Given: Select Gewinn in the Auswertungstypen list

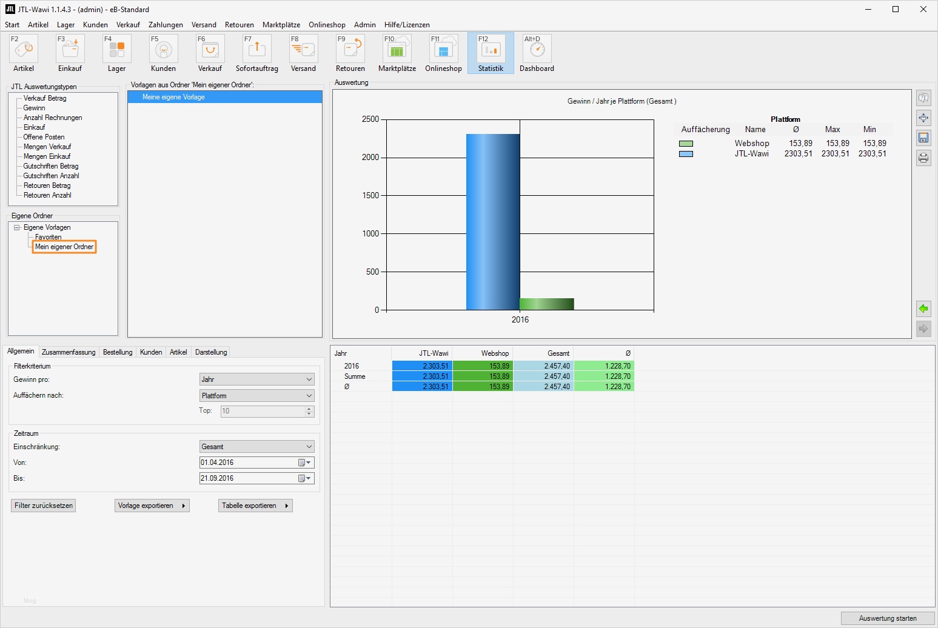Looking at the screenshot, I should click(35, 108).
